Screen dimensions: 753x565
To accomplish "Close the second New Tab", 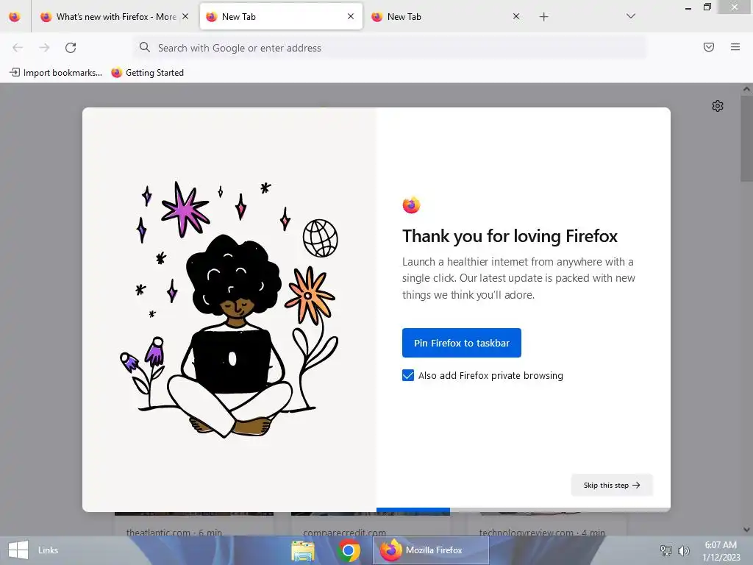I will click(x=516, y=16).
